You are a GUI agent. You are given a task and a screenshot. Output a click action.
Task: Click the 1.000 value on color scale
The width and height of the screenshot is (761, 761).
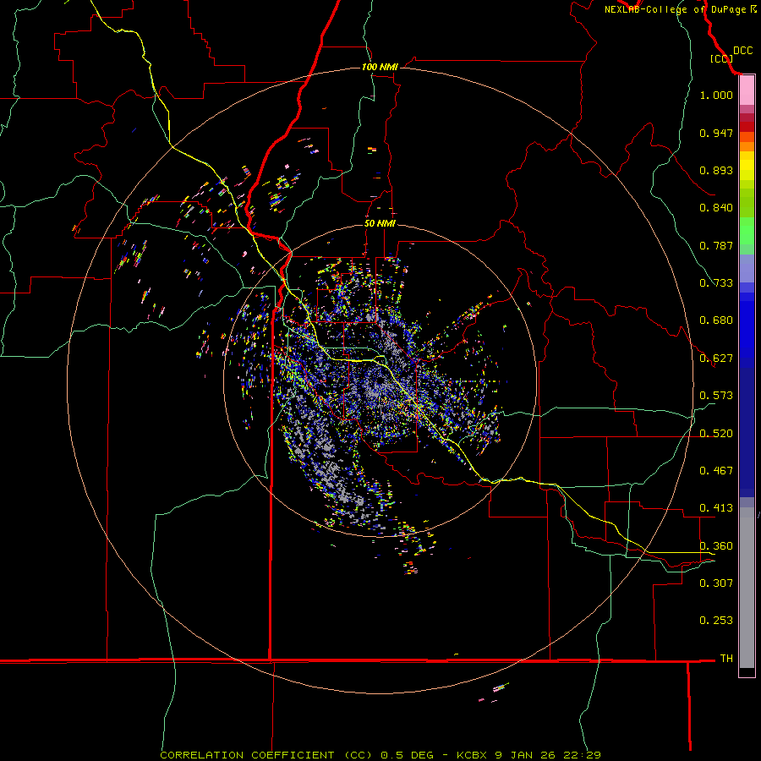coord(716,95)
